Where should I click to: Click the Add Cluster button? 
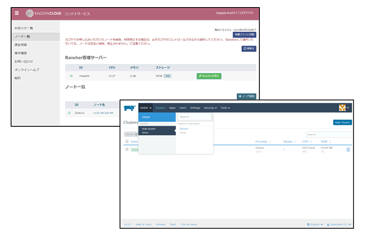click(342, 121)
